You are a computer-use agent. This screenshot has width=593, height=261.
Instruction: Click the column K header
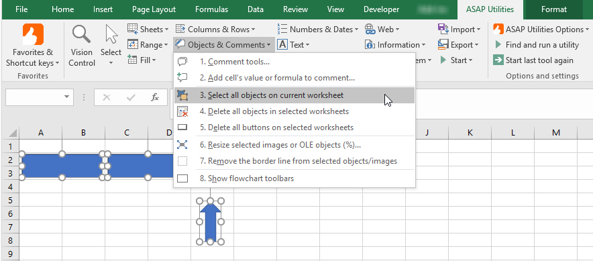470,132
